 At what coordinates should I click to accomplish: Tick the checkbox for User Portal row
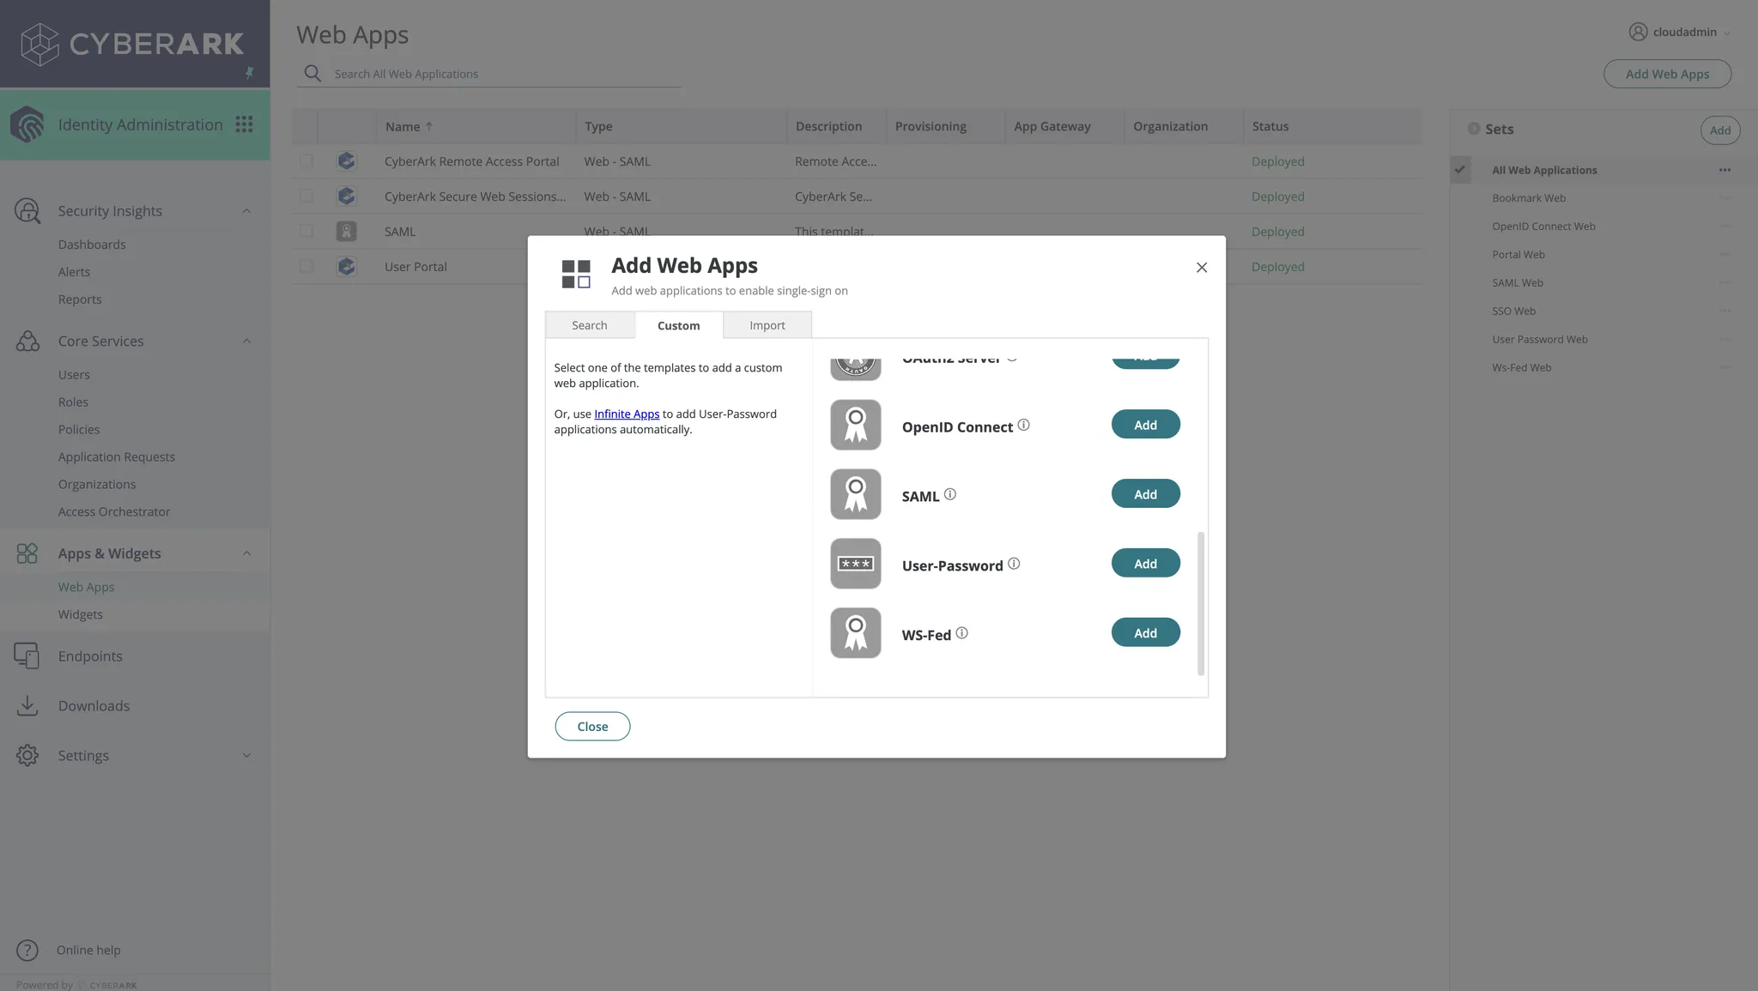tap(306, 267)
